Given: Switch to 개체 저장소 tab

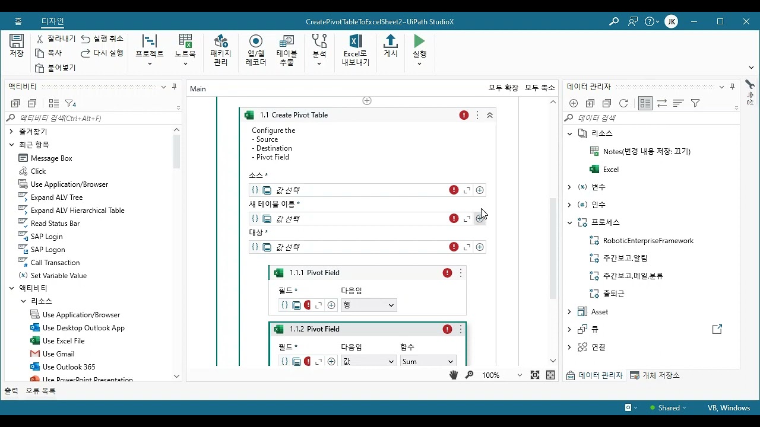Looking at the screenshot, I should 654,375.
